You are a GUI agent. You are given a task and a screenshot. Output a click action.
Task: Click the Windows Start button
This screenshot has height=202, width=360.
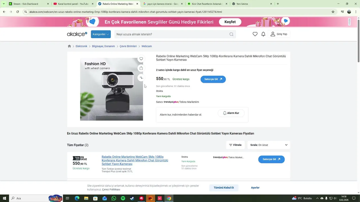[x=4, y=198]
